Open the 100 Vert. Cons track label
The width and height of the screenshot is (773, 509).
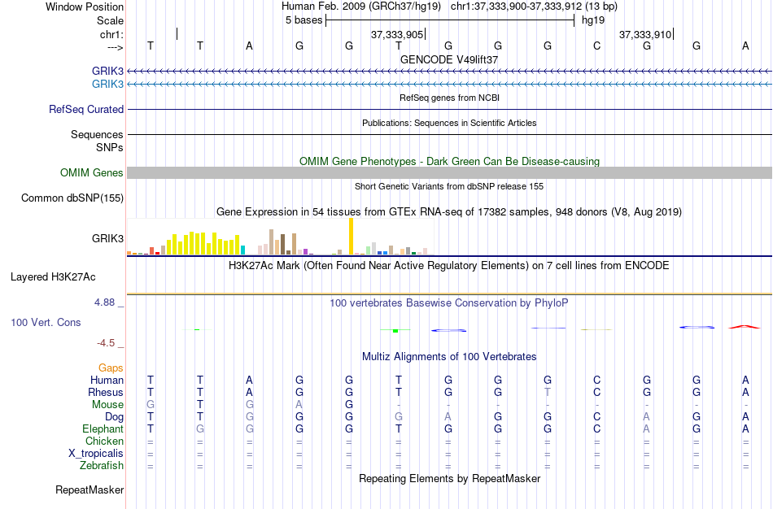(x=46, y=322)
